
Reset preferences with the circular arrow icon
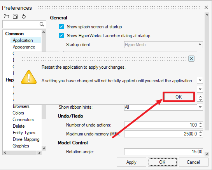pos(24,16)
